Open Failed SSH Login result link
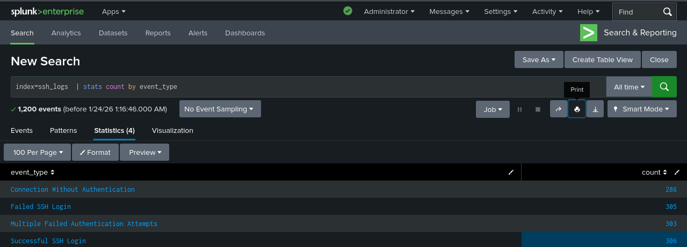The width and height of the screenshot is (687, 247). coord(41,206)
